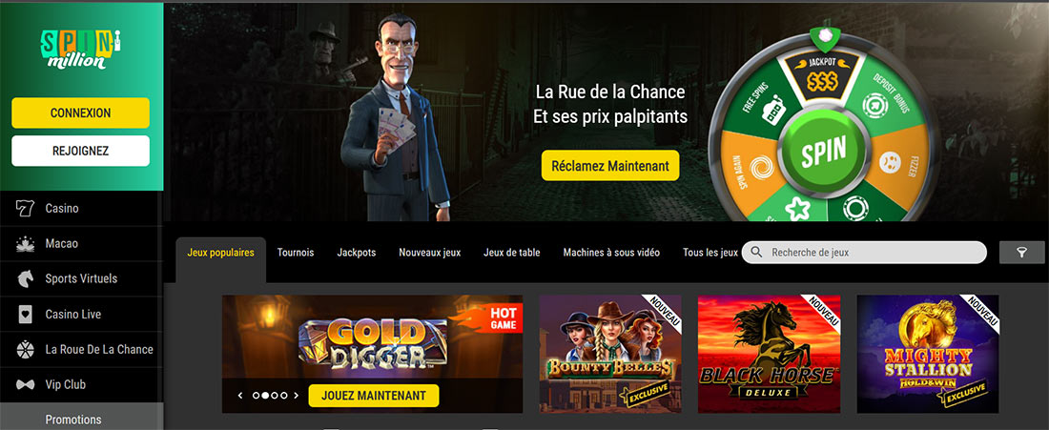1049x430 pixels.
Task: Open the Black Horse Deluxe game thumbnail
Action: click(x=769, y=354)
